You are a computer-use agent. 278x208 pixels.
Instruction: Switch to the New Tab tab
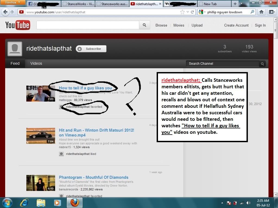[x=214, y=4]
